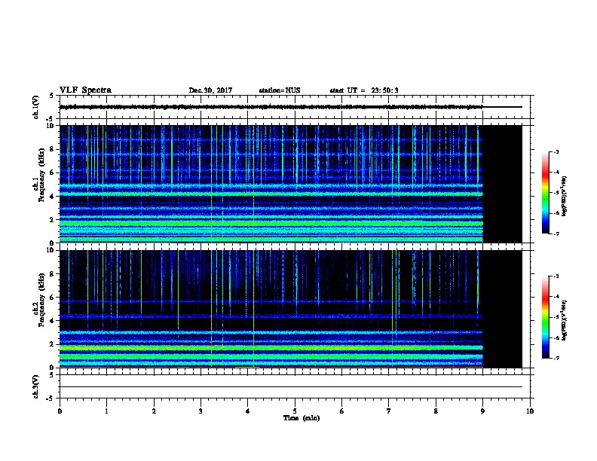Viewport: 597px width, 461px height.
Task: Click the black no-data region in ch.1
Action: tap(503, 184)
